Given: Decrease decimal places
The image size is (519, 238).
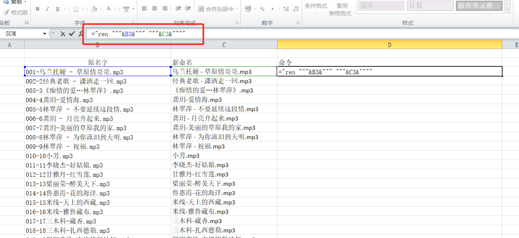Looking at the screenshot, I should click(296, 9).
